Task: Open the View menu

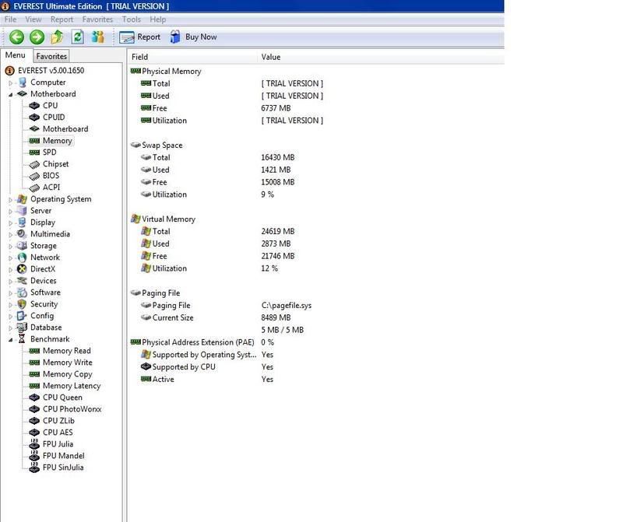Action: (33, 19)
